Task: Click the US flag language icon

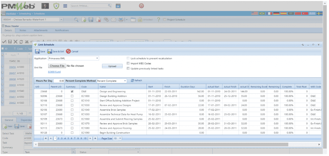Action: 254,13
